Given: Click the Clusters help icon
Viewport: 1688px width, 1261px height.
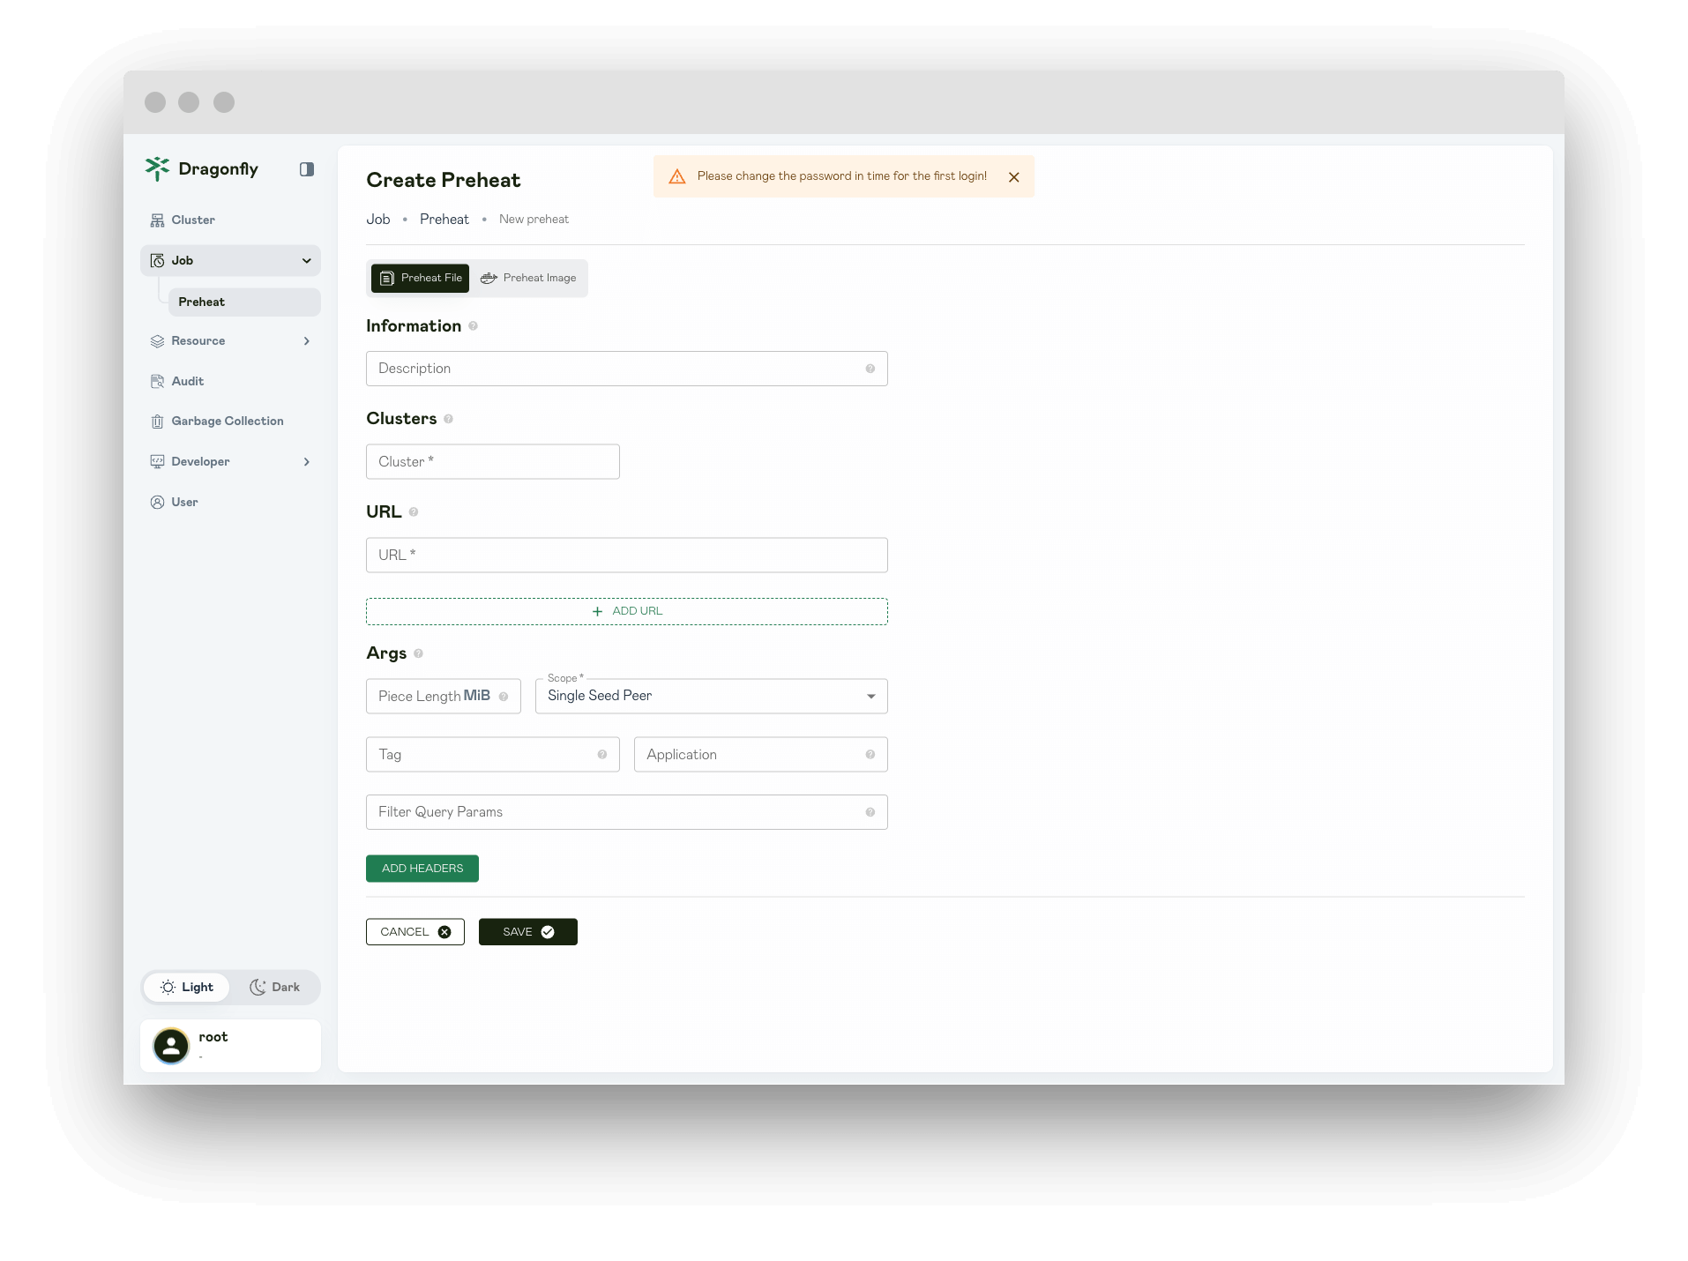Looking at the screenshot, I should coord(449,419).
